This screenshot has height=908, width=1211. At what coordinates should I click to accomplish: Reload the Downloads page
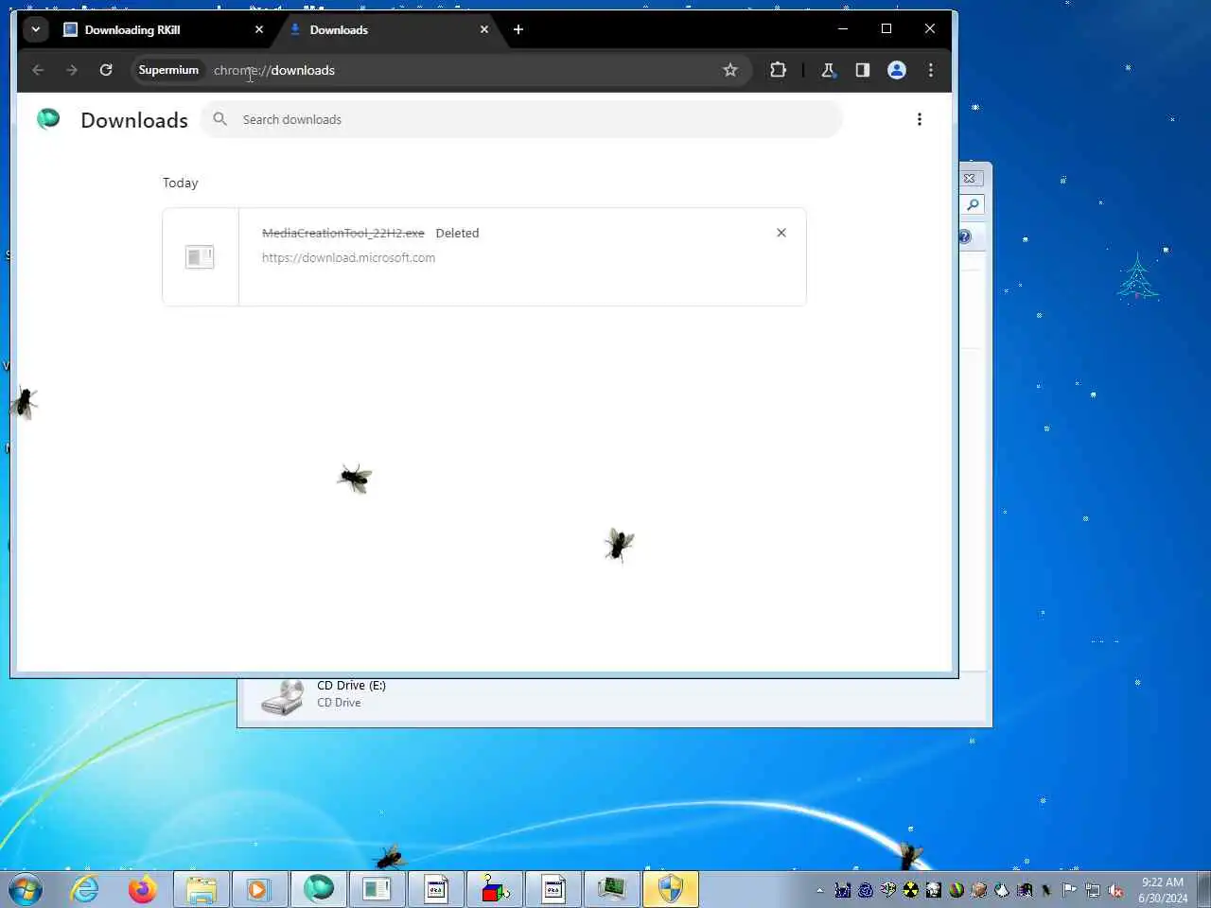106,70
